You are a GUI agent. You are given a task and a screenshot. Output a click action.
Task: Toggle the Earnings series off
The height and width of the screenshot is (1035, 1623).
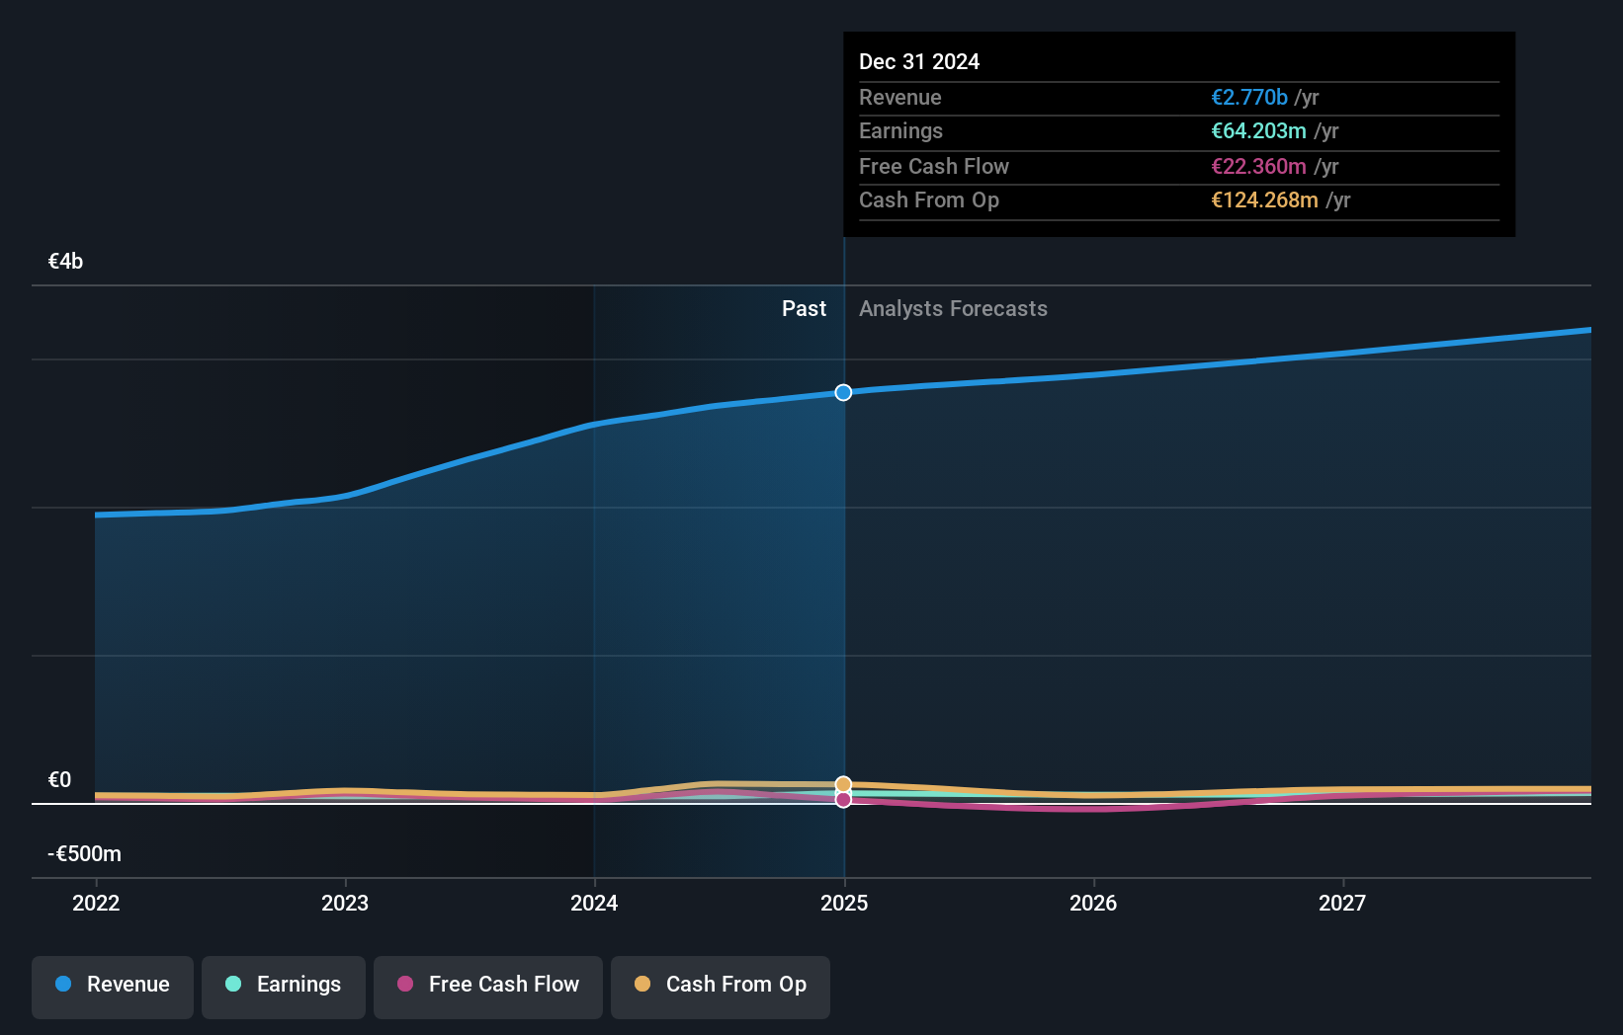[x=284, y=985]
